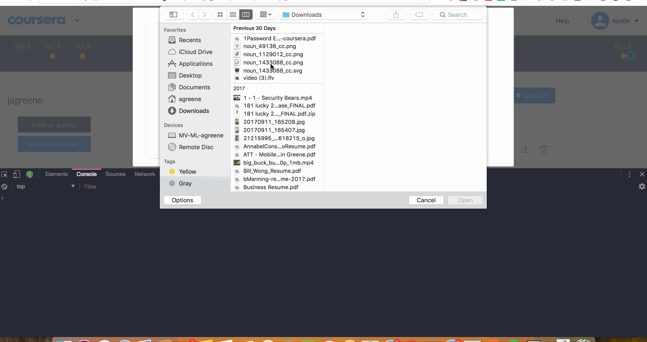
Task: Switch to the Elements tab
Action: click(x=56, y=174)
